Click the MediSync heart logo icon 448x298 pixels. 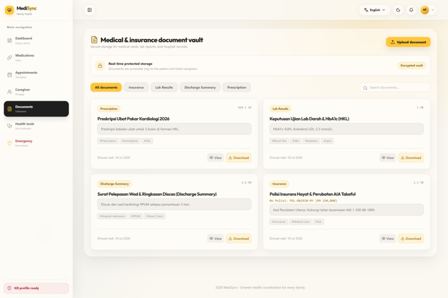[9, 10]
